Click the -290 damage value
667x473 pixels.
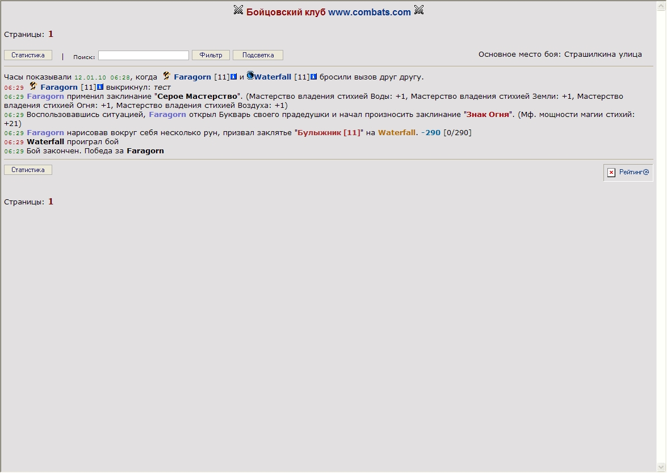(x=431, y=133)
